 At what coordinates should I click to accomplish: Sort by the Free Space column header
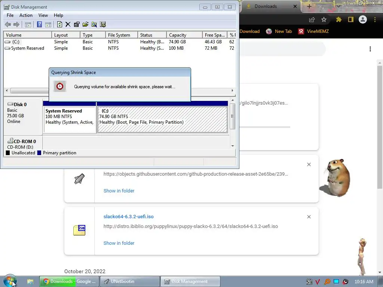click(215, 35)
